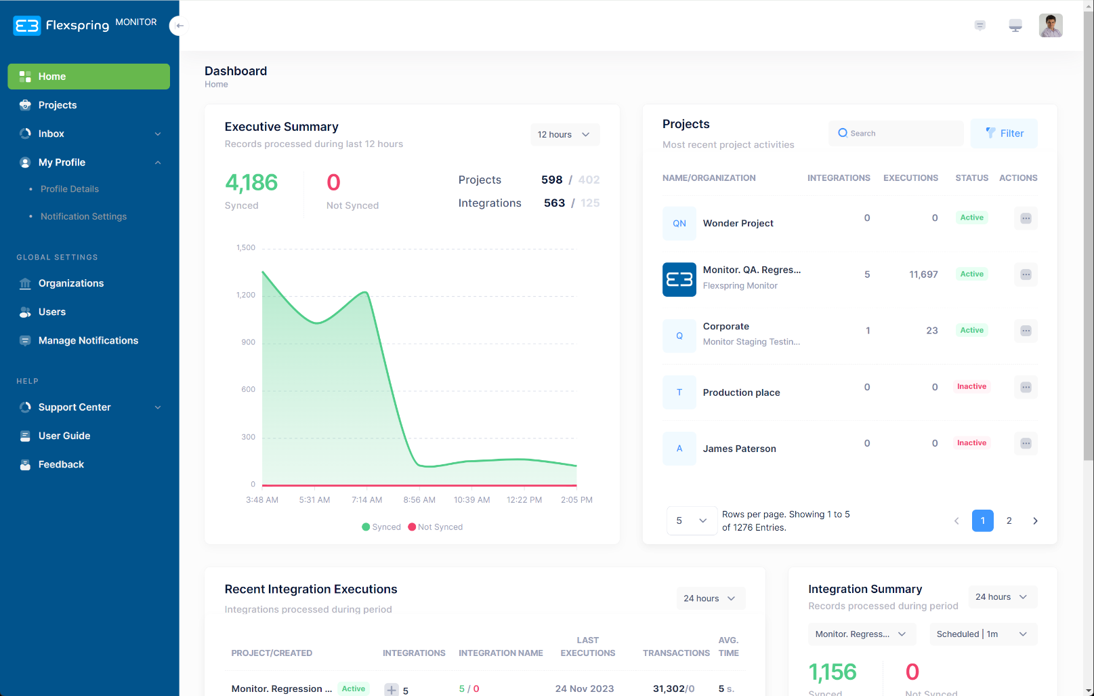Click the Projects search field
This screenshot has width=1094, height=696.
click(x=896, y=134)
